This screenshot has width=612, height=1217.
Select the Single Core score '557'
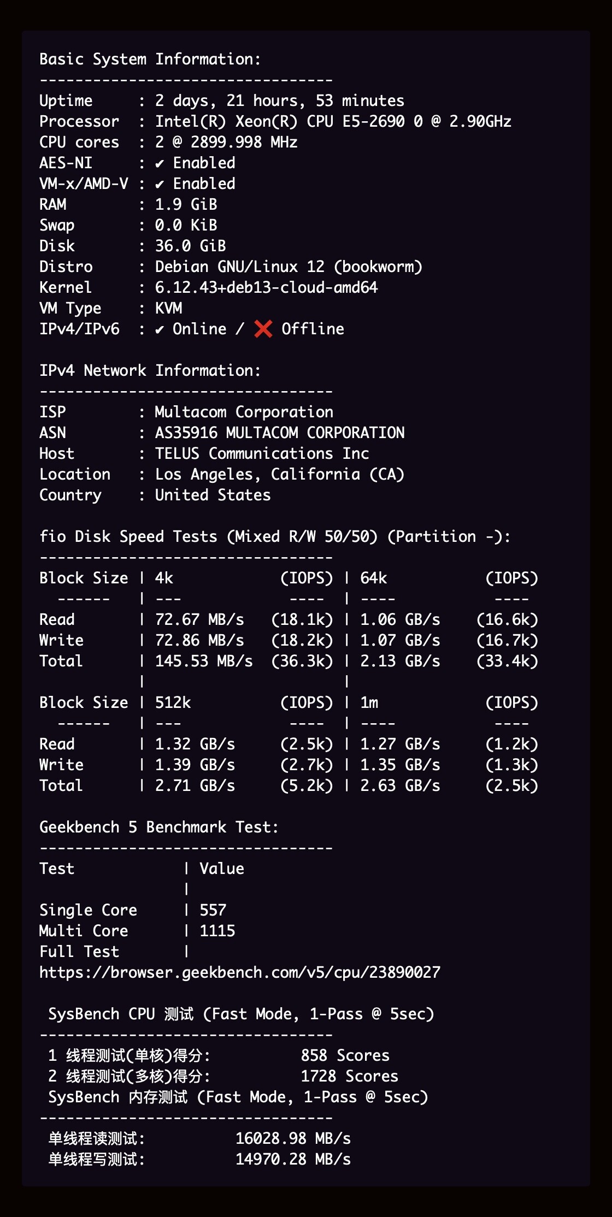pyautogui.click(x=213, y=910)
